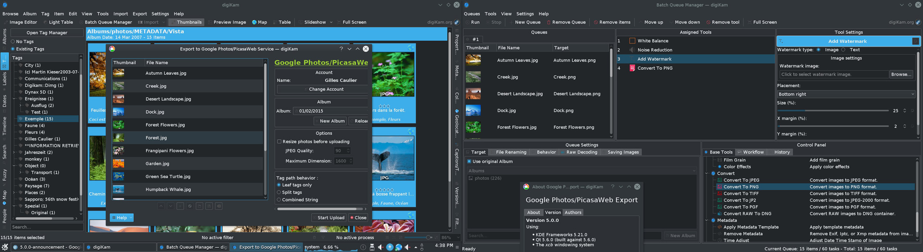Click New Queue in Batch Queue Manager
The width and height of the screenshot is (923, 252).
[x=524, y=22]
